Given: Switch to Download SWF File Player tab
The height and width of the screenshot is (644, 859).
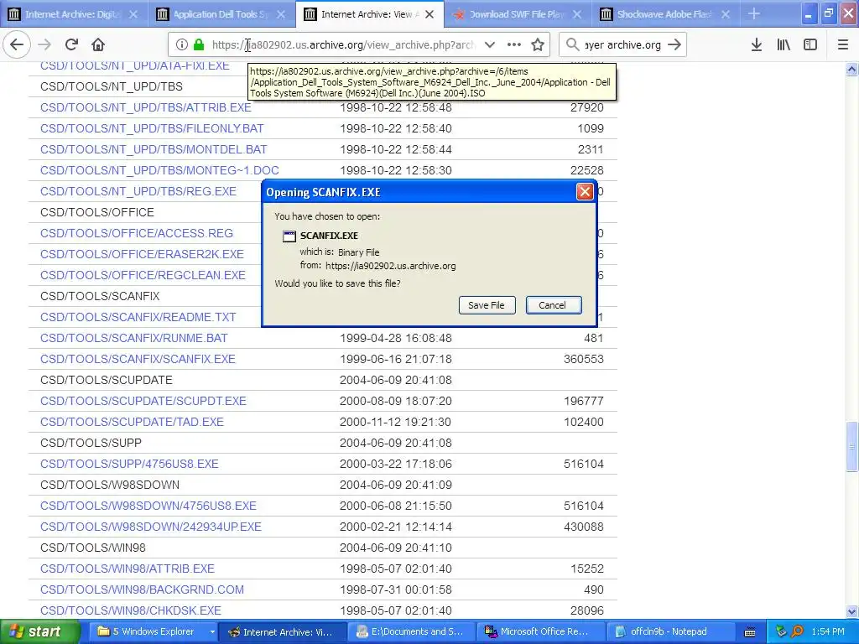Looking at the screenshot, I should 517,14.
